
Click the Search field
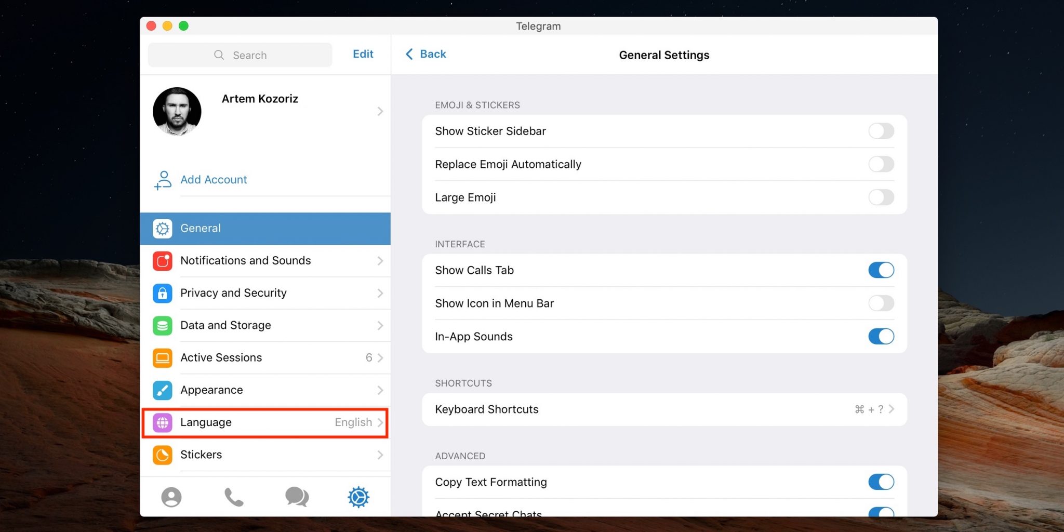point(240,55)
